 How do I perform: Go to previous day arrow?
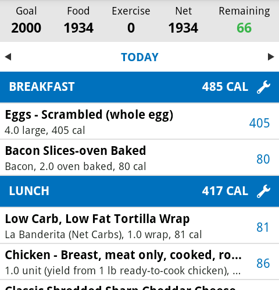8,57
